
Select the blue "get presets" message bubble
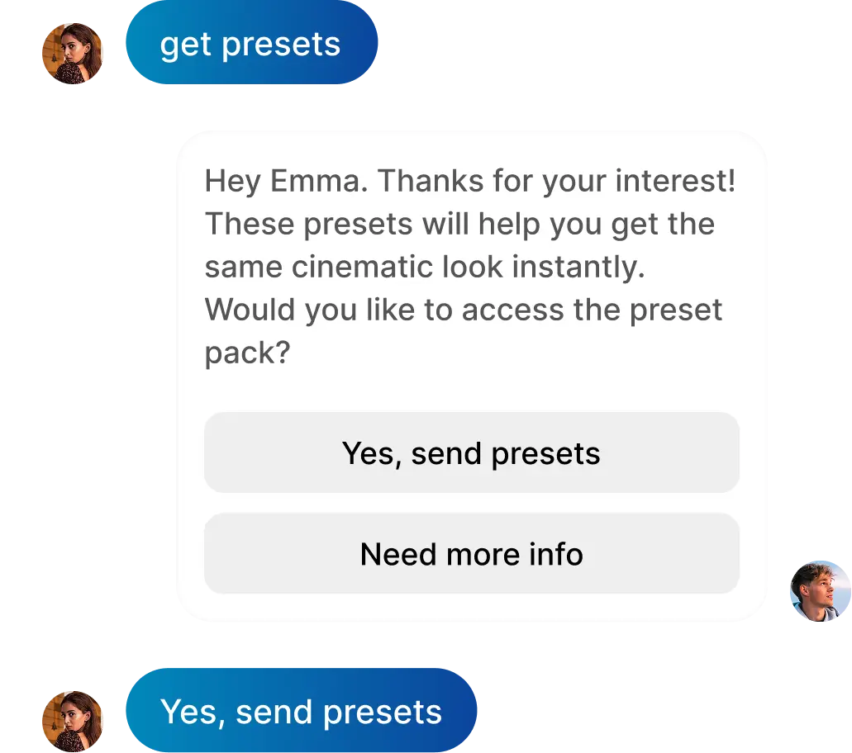[x=250, y=44]
